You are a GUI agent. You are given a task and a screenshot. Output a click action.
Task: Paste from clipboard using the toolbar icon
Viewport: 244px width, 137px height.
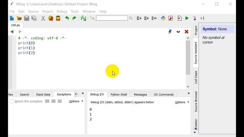click(x=58, y=18)
